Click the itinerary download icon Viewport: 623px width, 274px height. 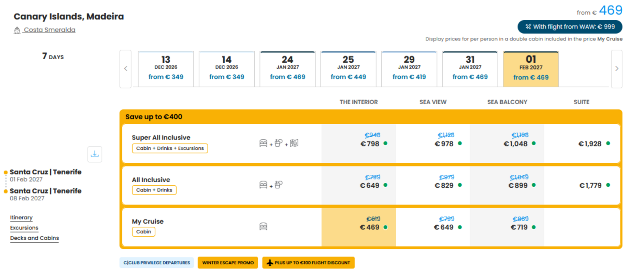(x=95, y=154)
